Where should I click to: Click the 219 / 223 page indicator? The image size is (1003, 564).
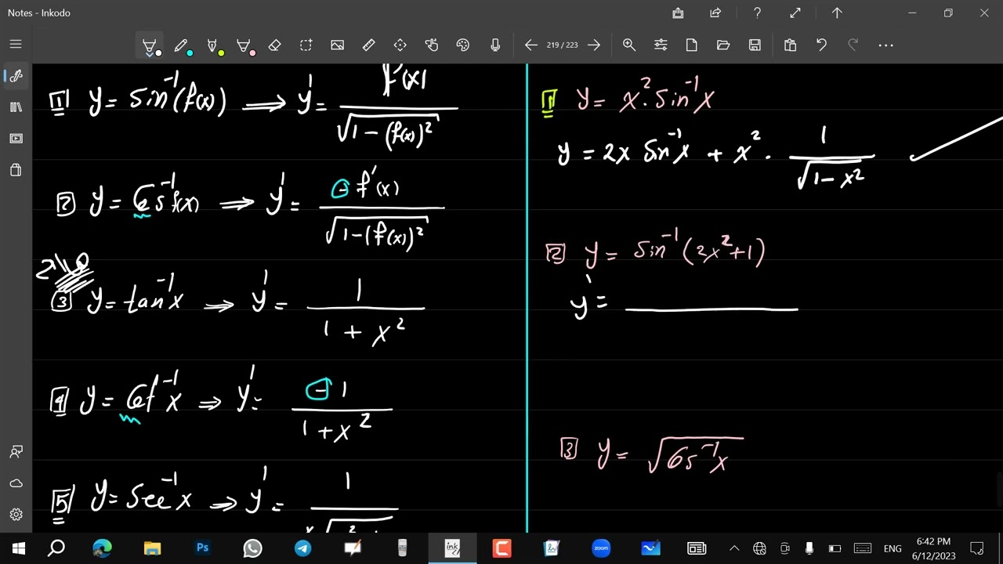click(562, 45)
